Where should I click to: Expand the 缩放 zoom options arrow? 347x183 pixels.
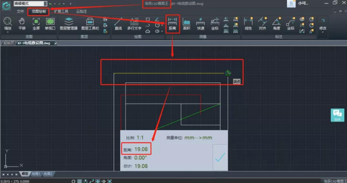click(x=8, y=32)
